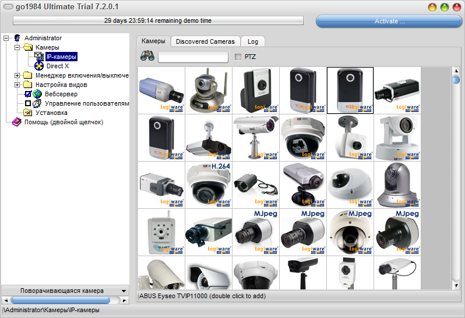Select the blue box camera in first row
Image resolution: width=465 pixels, height=318 pixels.
point(161,90)
